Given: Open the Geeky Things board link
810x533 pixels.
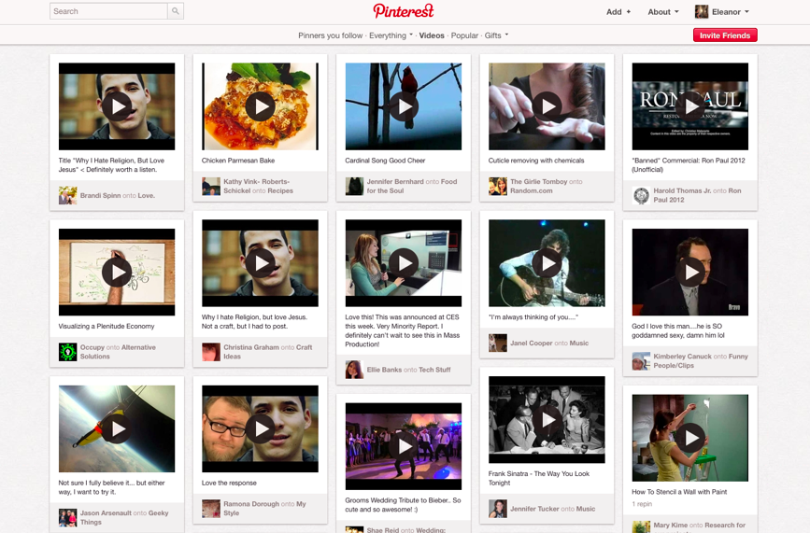Looking at the screenshot, I should (124, 517).
